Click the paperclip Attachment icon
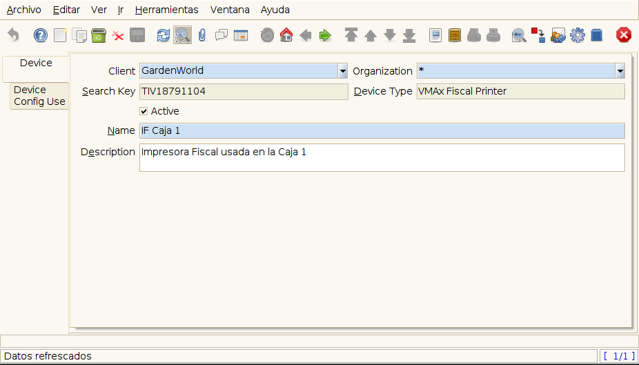The image size is (639, 365). coord(201,35)
